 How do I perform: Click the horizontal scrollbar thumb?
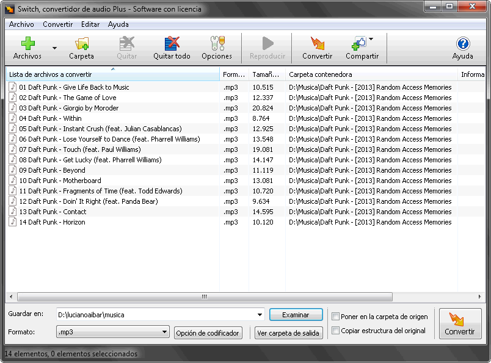pos(205,297)
